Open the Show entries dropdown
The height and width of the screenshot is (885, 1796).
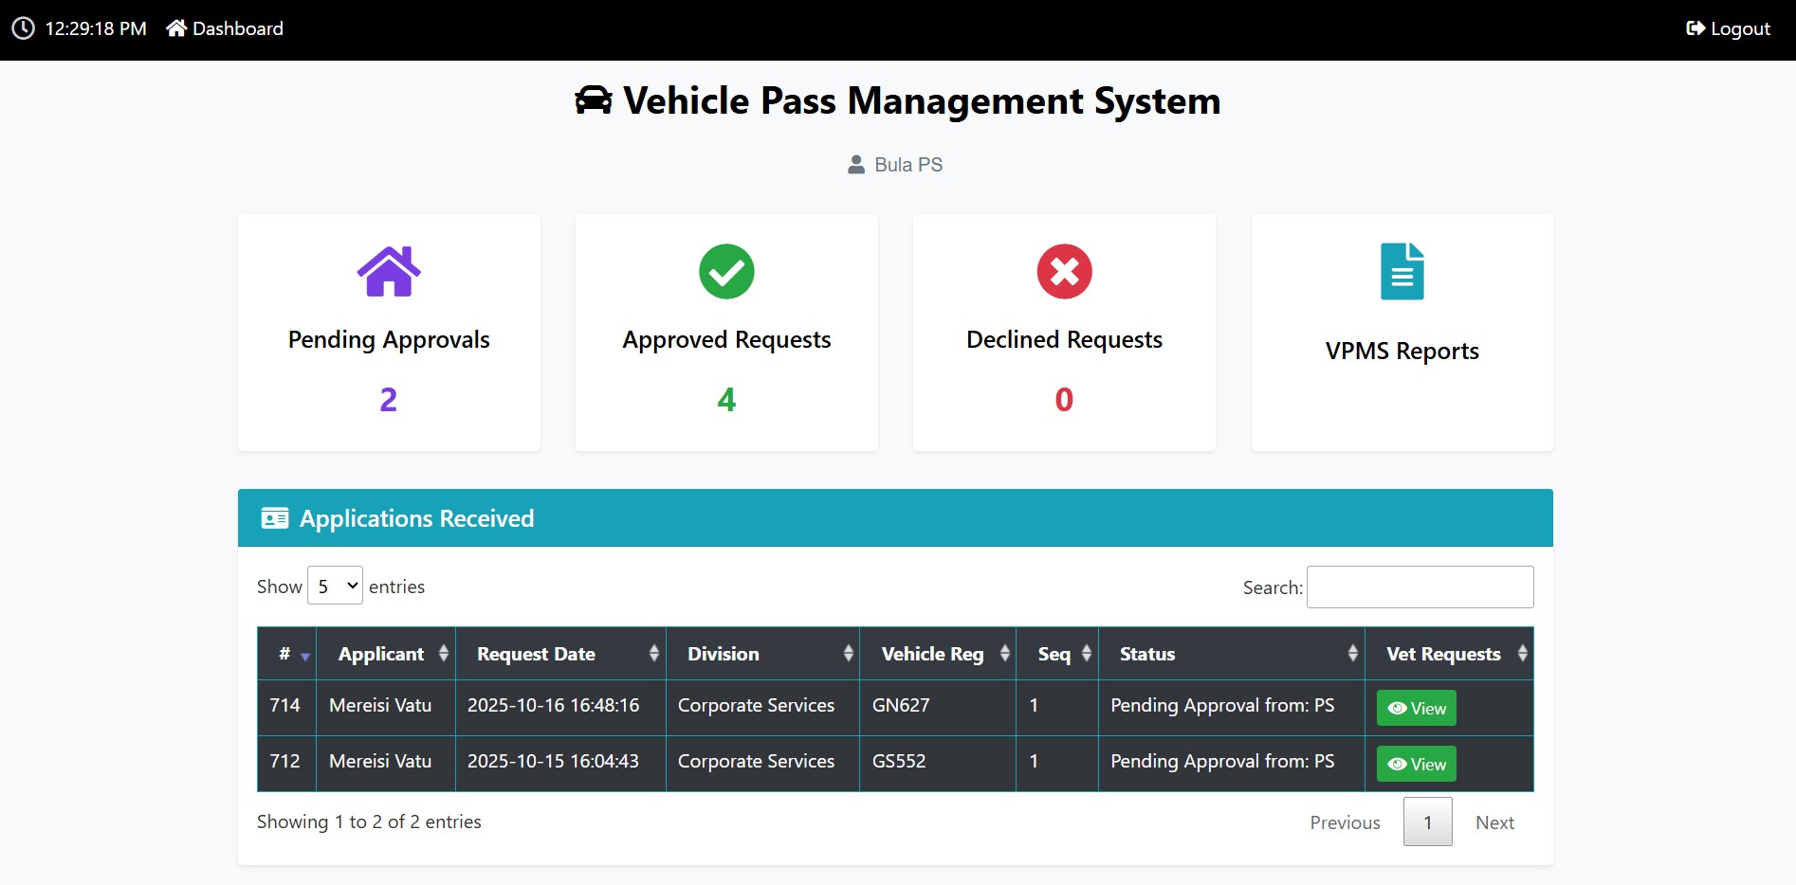click(x=335, y=586)
